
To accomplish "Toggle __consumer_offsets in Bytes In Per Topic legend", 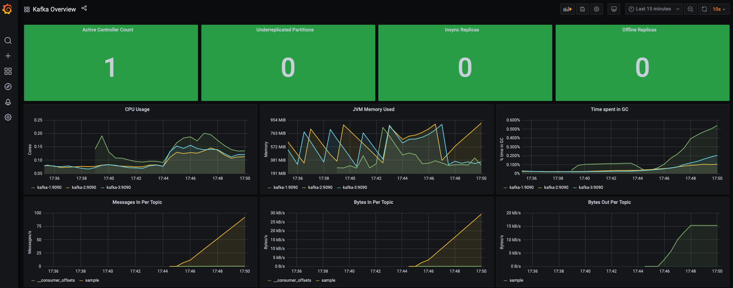I will pos(293,280).
